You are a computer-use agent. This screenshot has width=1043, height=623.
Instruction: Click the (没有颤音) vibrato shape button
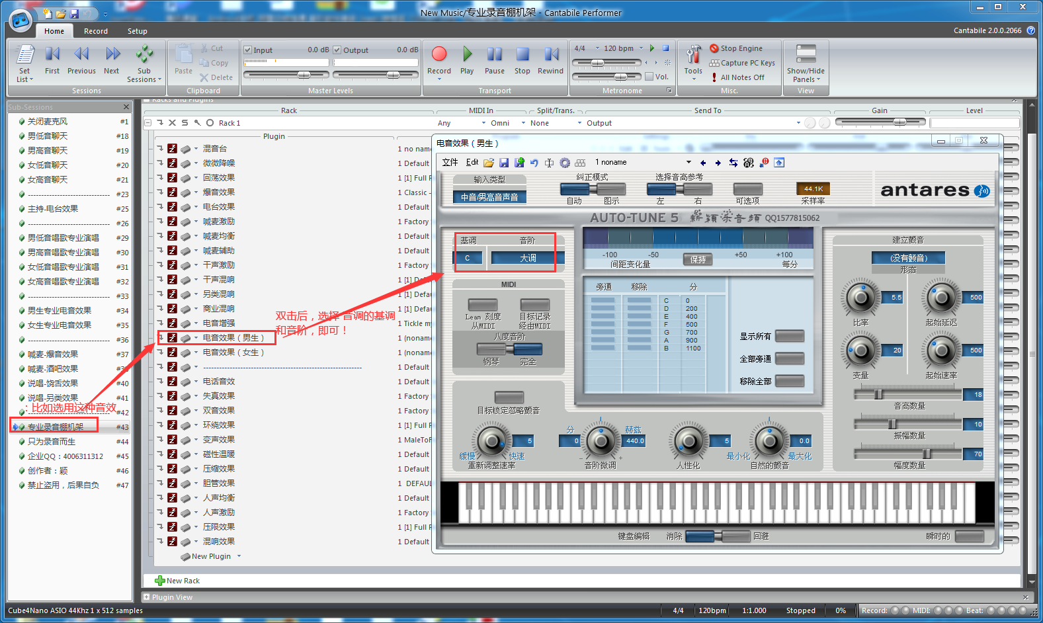pos(908,258)
